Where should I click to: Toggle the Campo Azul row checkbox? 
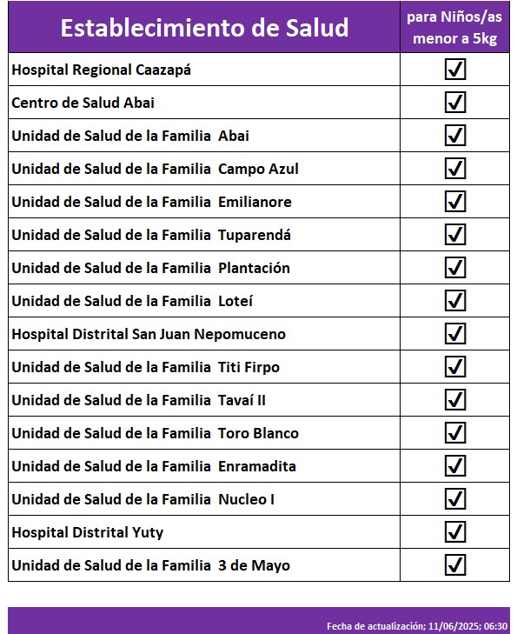click(x=455, y=168)
